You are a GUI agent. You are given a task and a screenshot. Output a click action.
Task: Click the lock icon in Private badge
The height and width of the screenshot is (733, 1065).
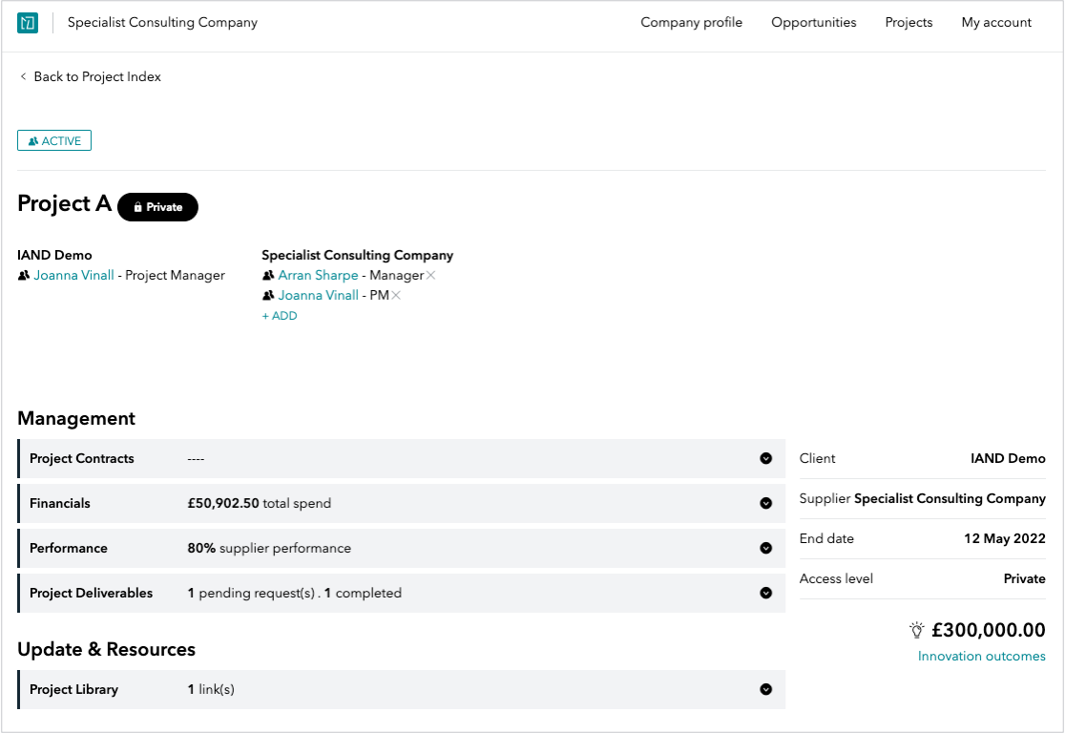(x=137, y=207)
